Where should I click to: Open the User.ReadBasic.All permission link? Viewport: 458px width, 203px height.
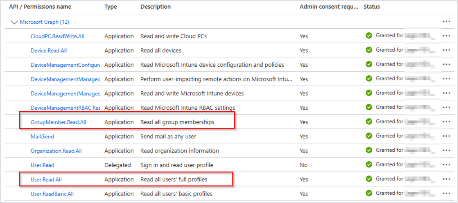[52, 194]
